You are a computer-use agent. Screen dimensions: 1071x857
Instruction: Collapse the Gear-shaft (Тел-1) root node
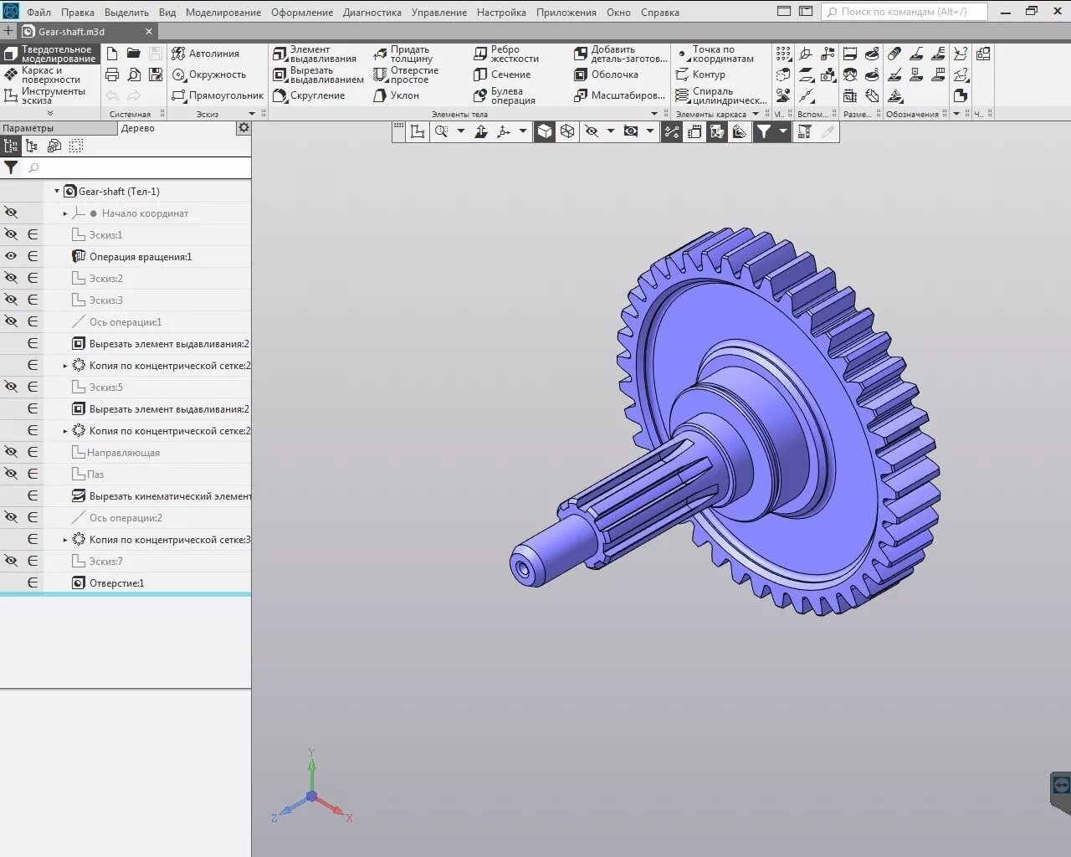point(57,192)
